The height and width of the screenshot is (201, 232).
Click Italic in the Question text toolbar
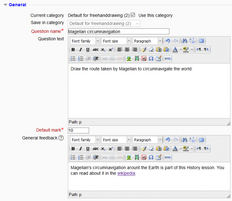(x=80, y=50)
